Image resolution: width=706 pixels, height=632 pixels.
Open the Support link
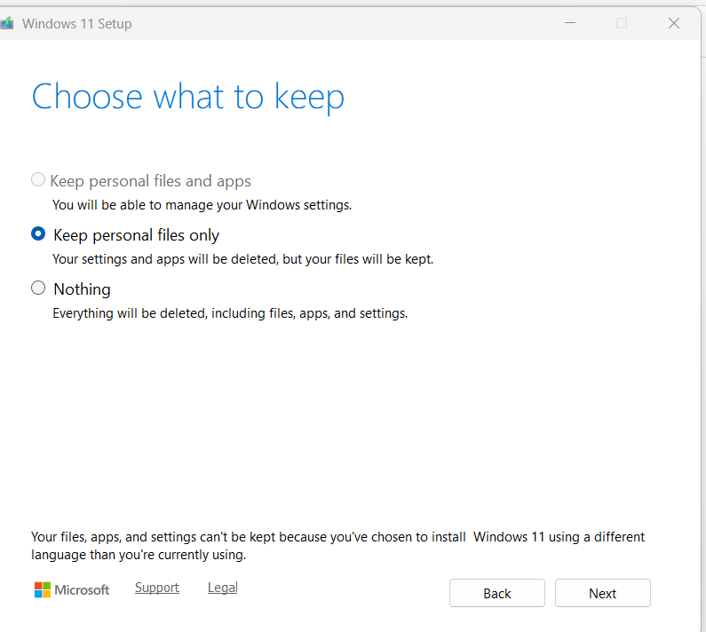pyautogui.click(x=157, y=588)
